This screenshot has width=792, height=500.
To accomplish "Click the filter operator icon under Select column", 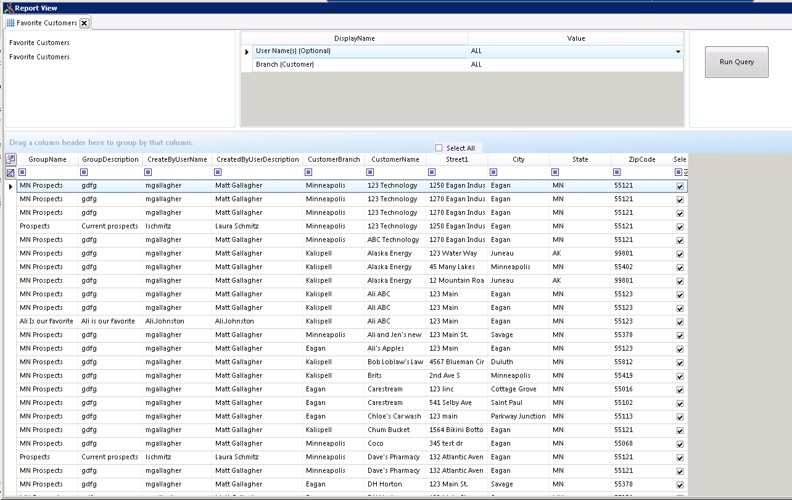I will point(679,172).
